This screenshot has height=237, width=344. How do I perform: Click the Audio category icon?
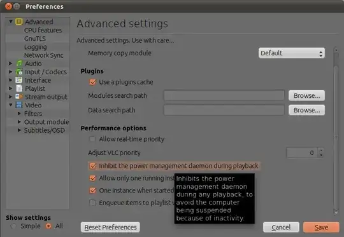(19, 64)
